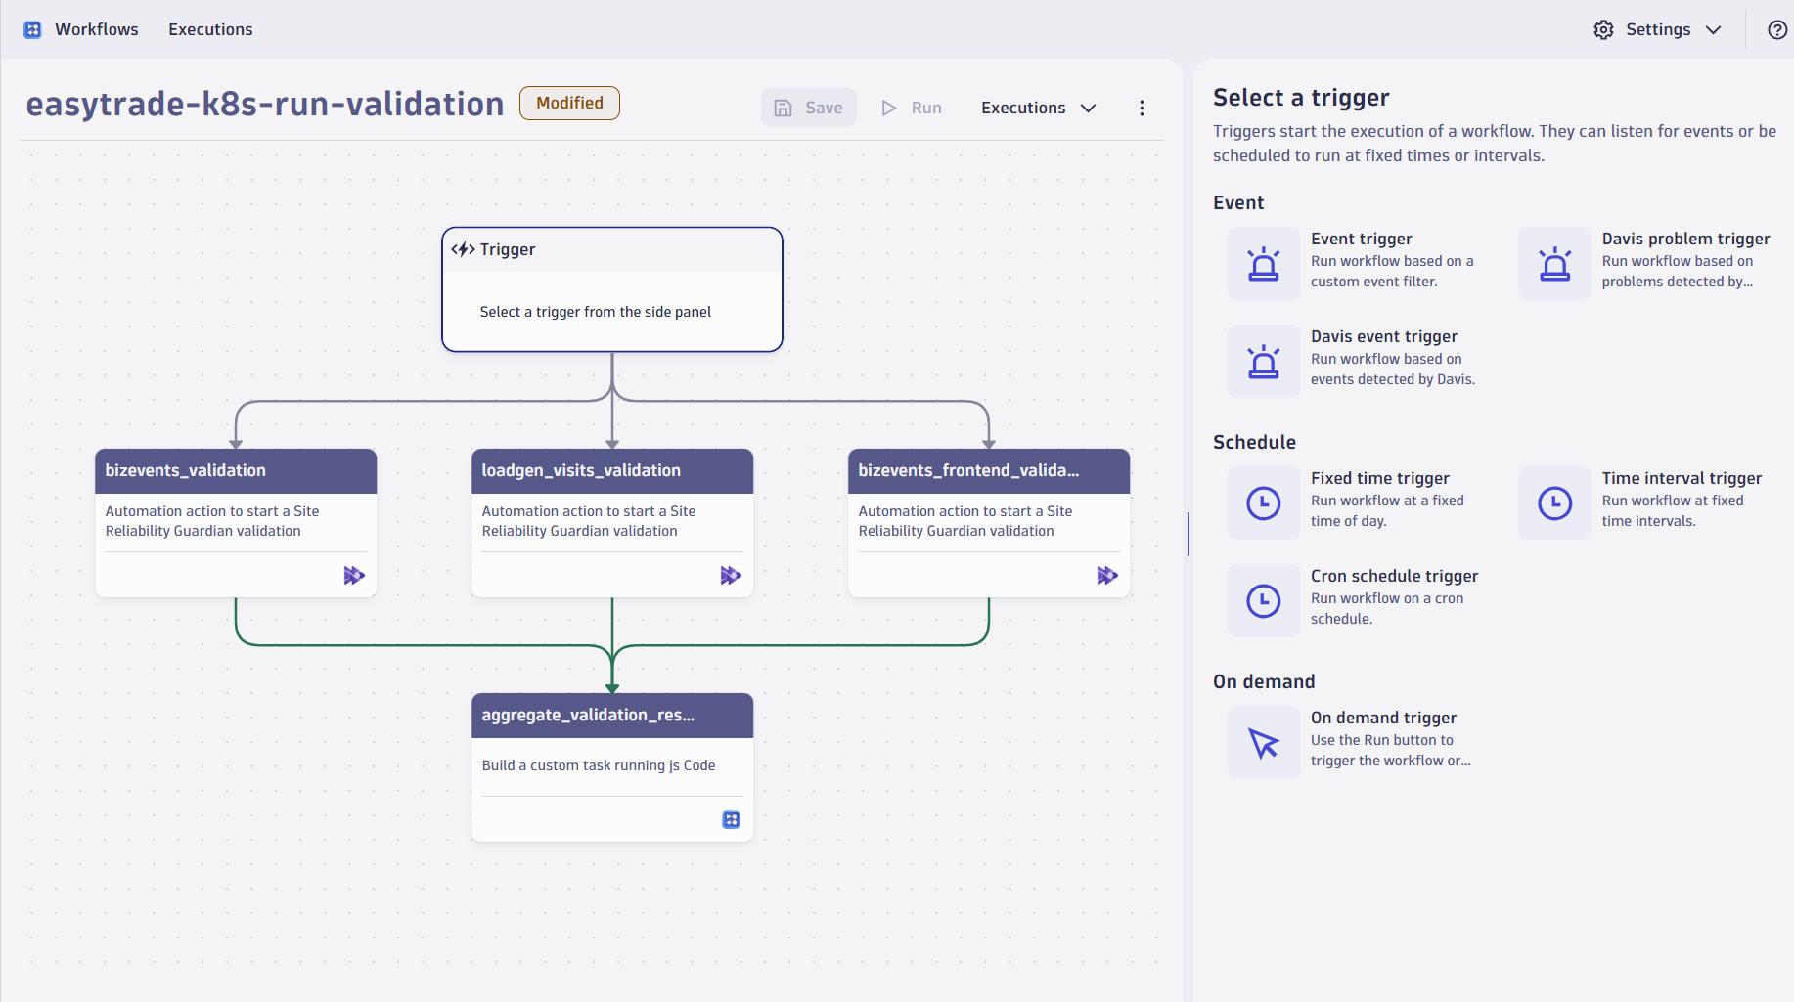
Task: Run the workflow with Run button
Action: pos(912,108)
